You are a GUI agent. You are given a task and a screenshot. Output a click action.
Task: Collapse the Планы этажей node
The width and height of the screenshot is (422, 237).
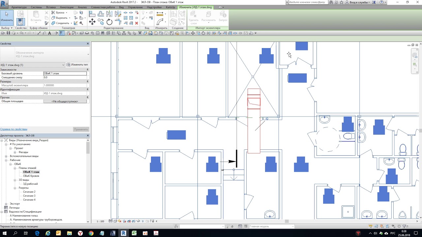[15, 168]
